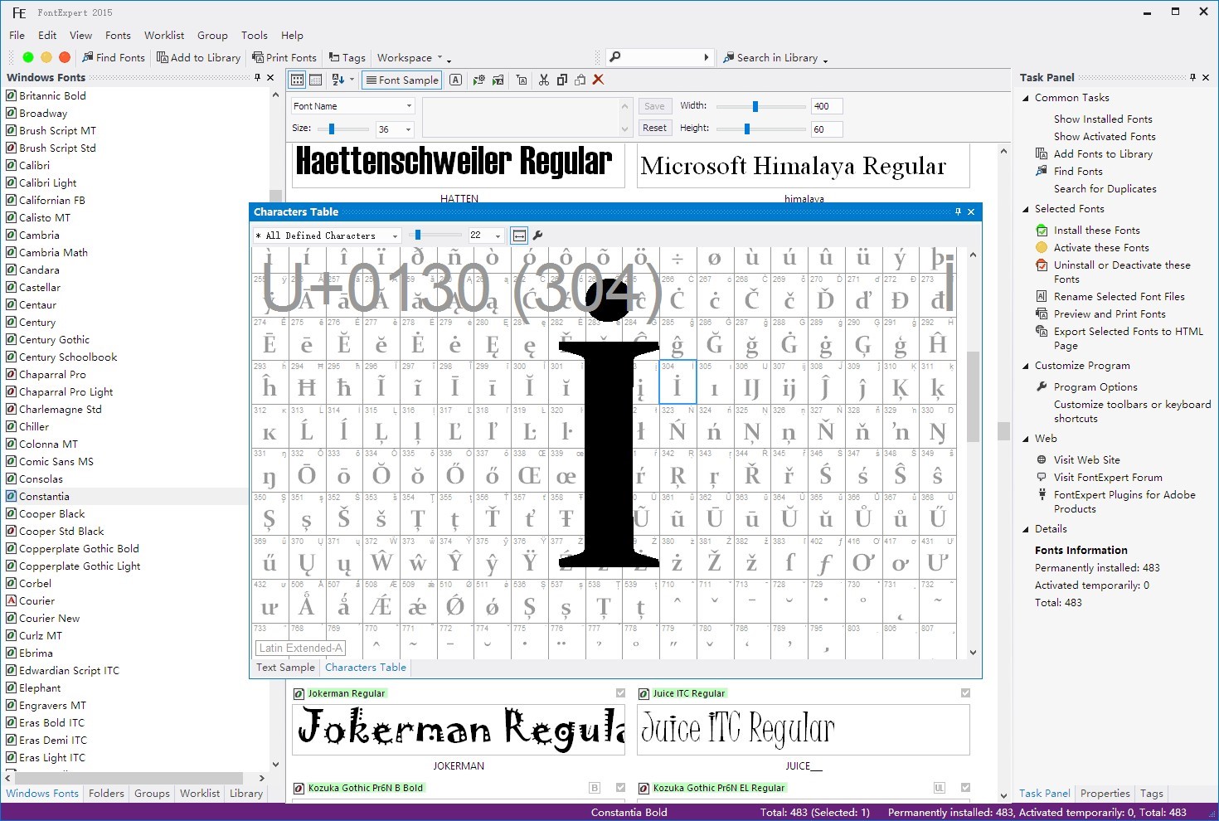
Task: Toggle the Juice ITC Regular checkbox
Action: (x=965, y=693)
